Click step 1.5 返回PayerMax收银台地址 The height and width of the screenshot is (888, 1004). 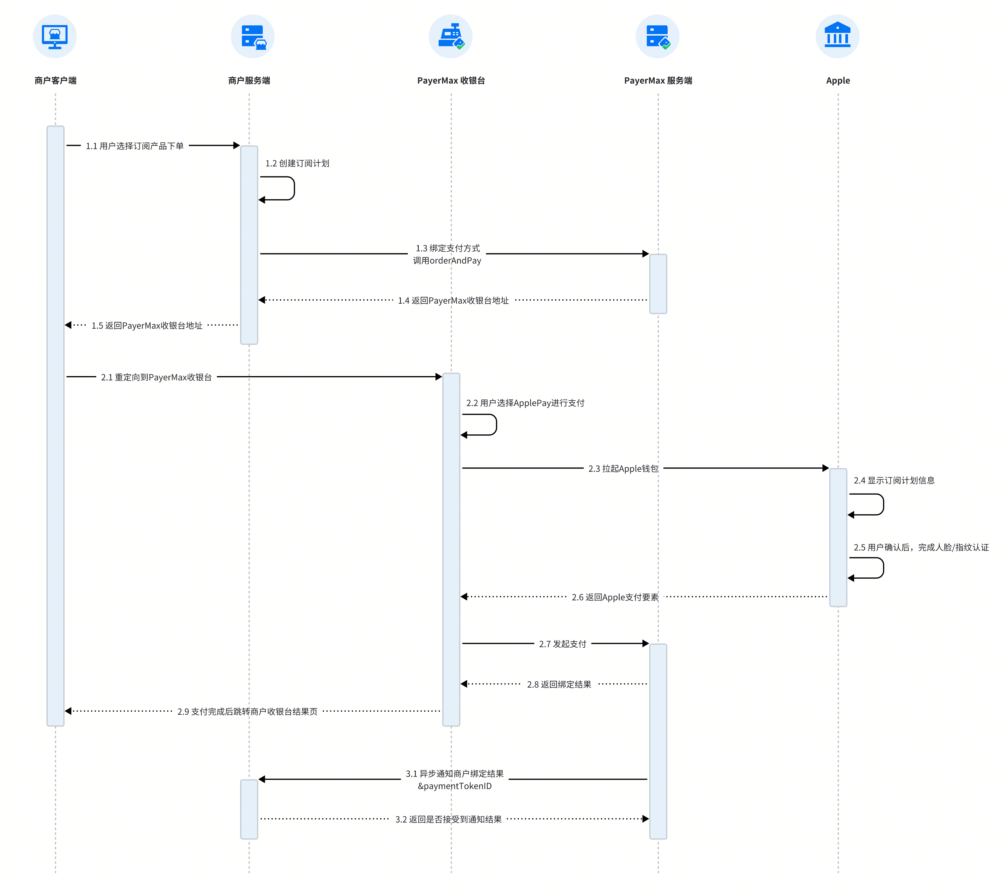pyautogui.click(x=147, y=325)
